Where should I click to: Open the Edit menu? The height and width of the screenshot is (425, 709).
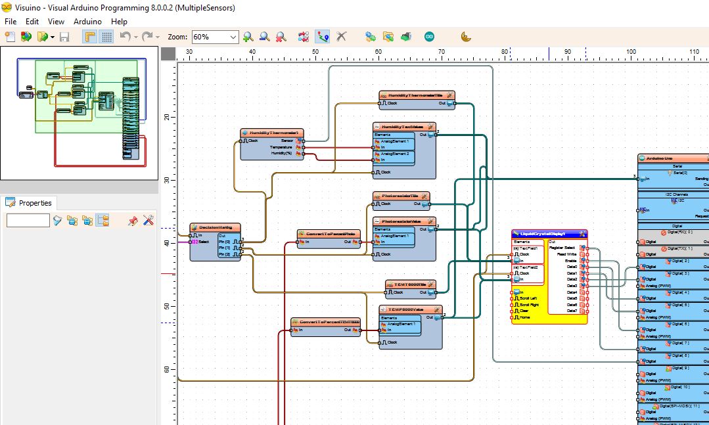32,22
